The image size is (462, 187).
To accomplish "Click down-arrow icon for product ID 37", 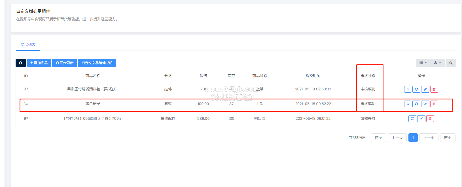I will pos(408,89).
